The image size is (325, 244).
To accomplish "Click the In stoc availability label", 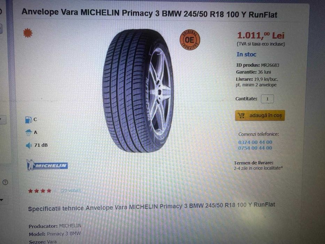I will point(246,54).
